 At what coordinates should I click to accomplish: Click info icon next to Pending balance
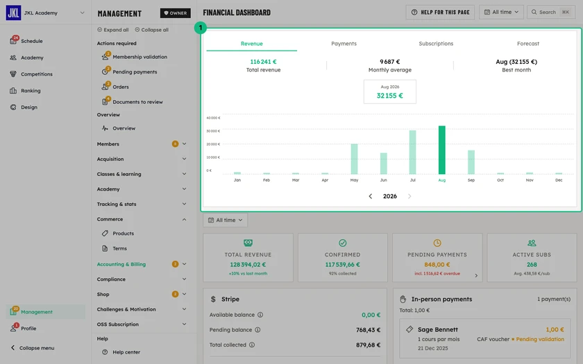(x=257, y=329)
